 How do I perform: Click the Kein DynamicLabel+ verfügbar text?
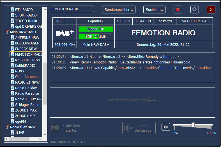[x=132, y=100]
